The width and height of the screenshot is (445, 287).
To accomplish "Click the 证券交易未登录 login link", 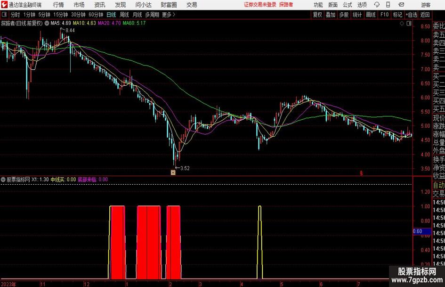I will 260,5.
